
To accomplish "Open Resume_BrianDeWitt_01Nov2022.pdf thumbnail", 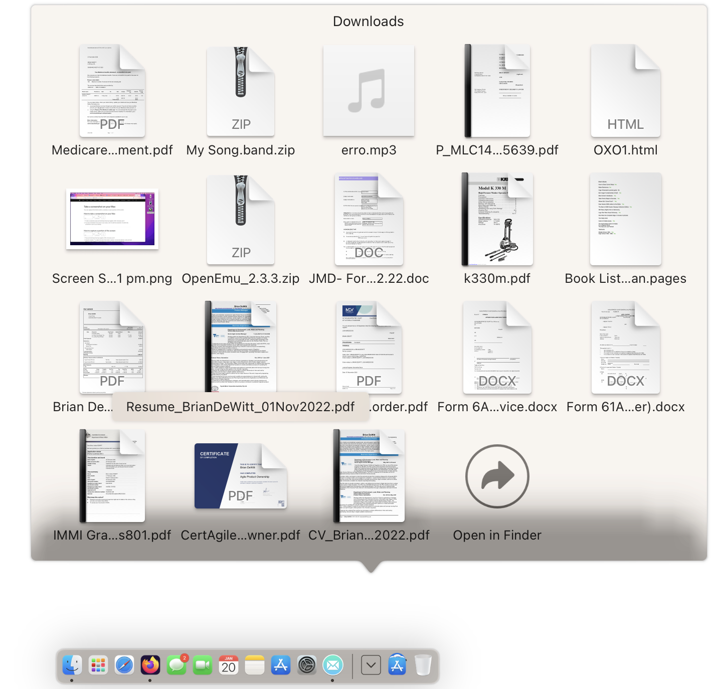I will 241,347.
